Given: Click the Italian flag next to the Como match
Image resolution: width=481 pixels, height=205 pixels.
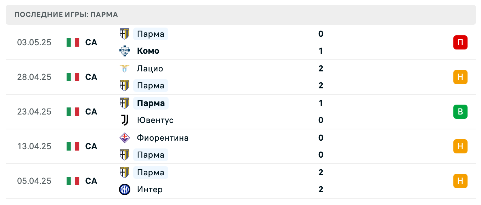Looking at the screenshot, I should pos(73,42).
